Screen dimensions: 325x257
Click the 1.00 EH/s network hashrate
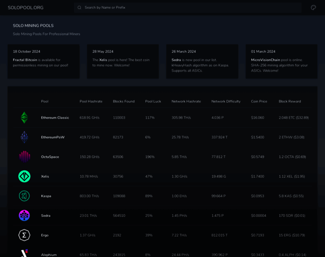coord(179,196)
